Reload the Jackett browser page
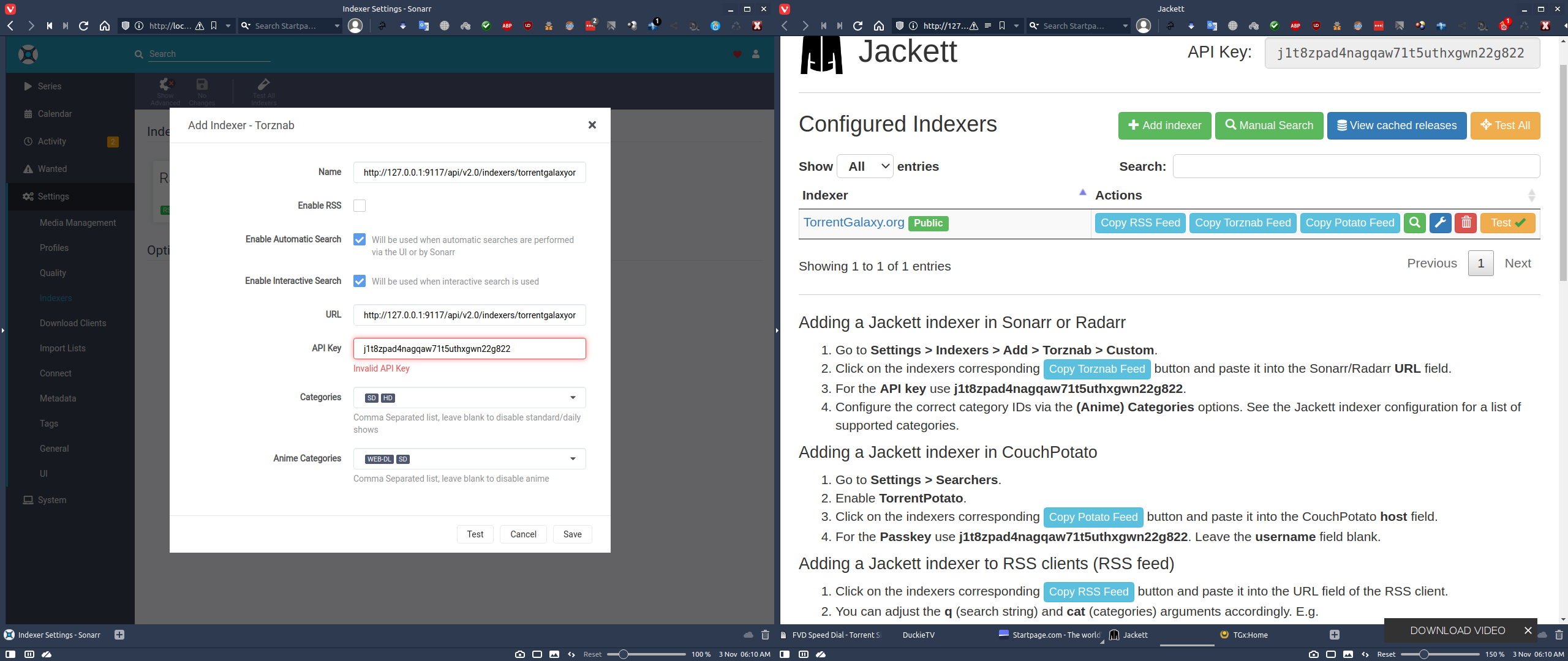Viewport: 1568px width, 661px height. click(x=858, y=26)
